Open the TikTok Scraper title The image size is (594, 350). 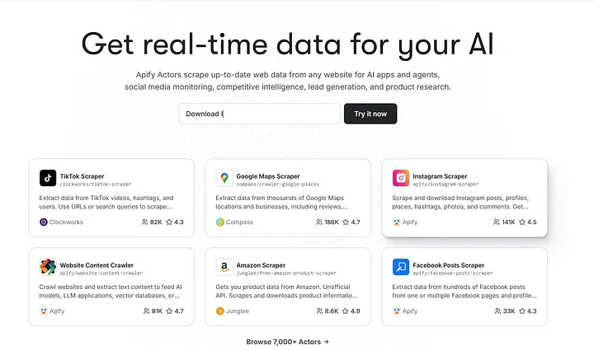pos(82,175)
